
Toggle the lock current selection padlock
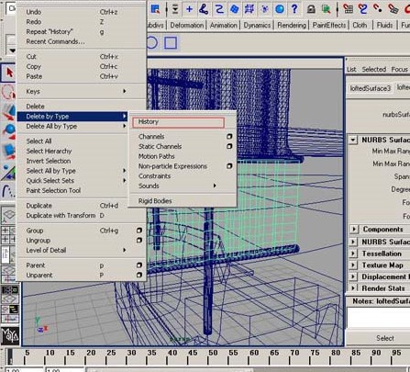[x=311, y=9]
